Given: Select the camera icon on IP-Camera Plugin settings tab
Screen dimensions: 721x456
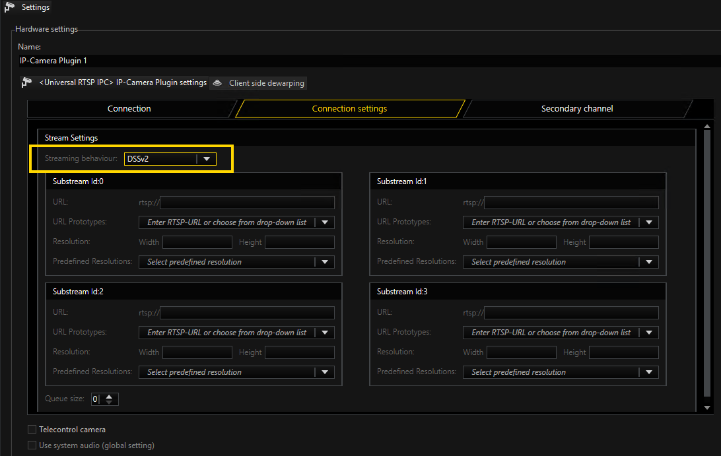Looking at the screenshot, I should click(27, 82).
